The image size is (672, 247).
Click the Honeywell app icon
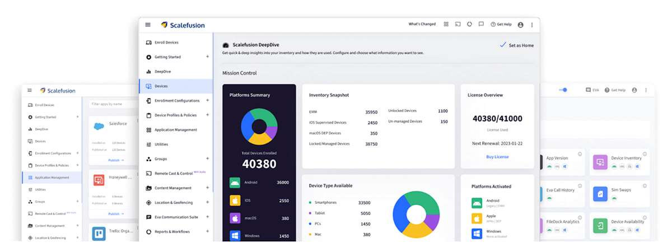click(x=99, y=180)
